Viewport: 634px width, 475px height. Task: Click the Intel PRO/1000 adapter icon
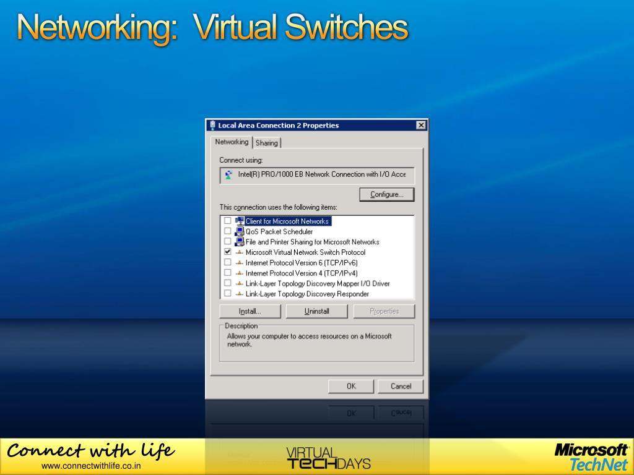(x=229, y=175)
